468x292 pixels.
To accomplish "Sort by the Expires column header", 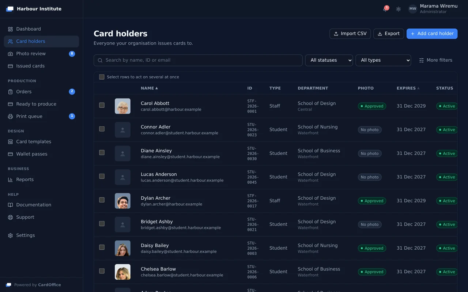I will point(408,88).
